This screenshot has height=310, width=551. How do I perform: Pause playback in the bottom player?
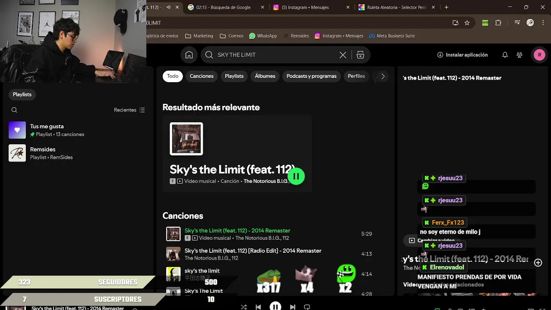(x=275, y=306)
